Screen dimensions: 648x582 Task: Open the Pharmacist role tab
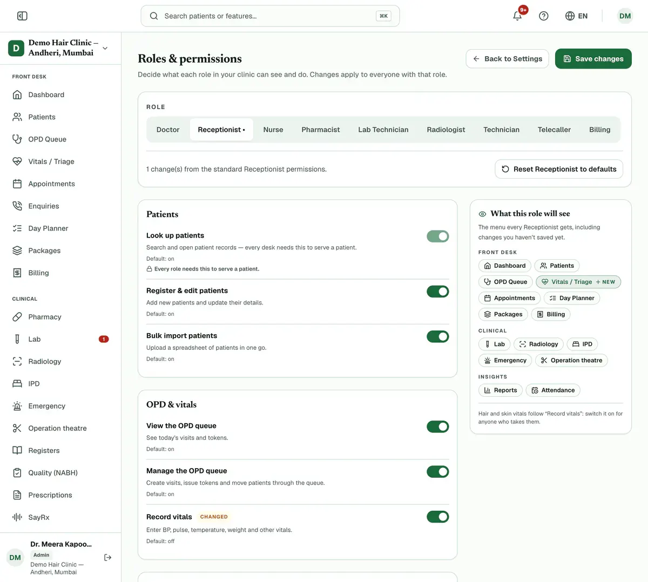(321, 130)
